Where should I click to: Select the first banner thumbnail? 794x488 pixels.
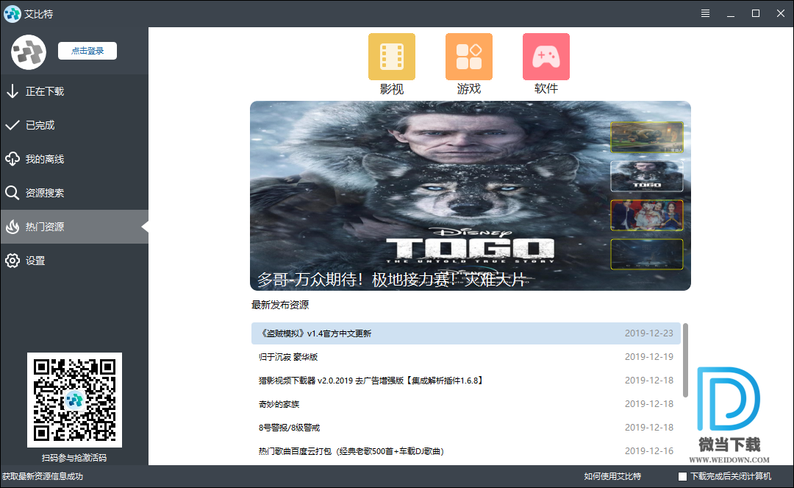pos(647,138)
